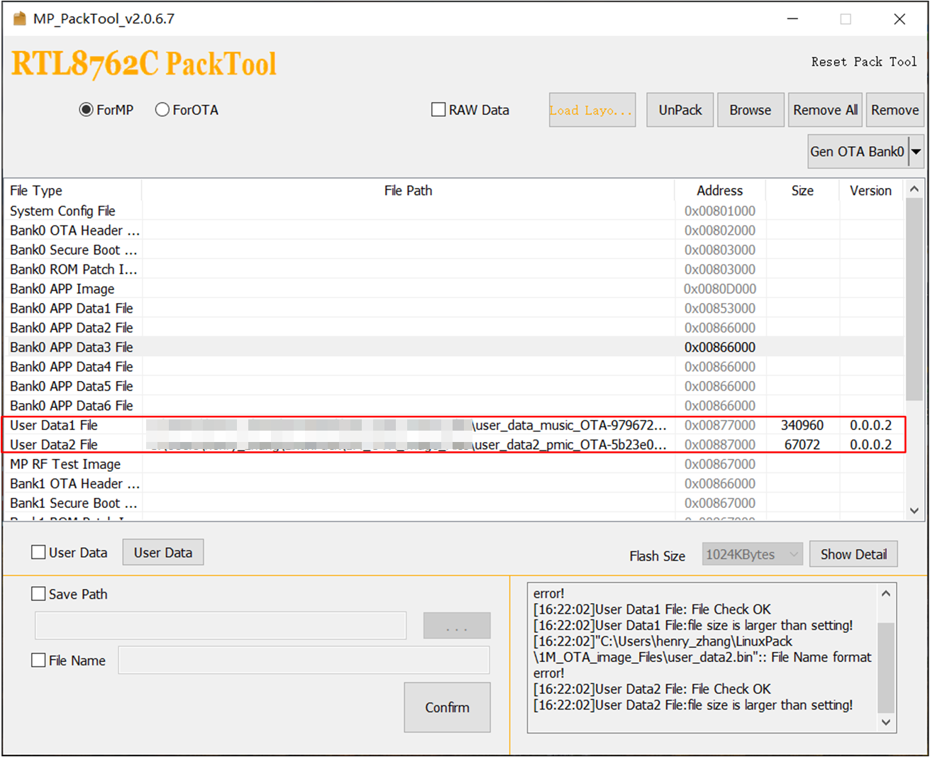Enable the File Name checkbox
The image size is (930, 757).
tap(39, 661)
